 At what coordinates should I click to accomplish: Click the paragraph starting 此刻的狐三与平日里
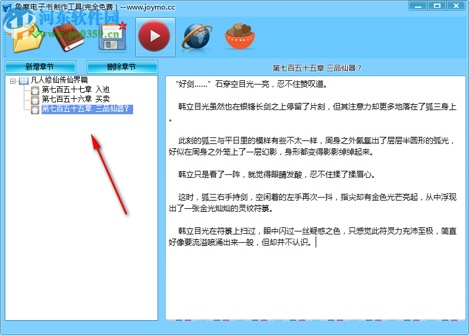point(312,146)
